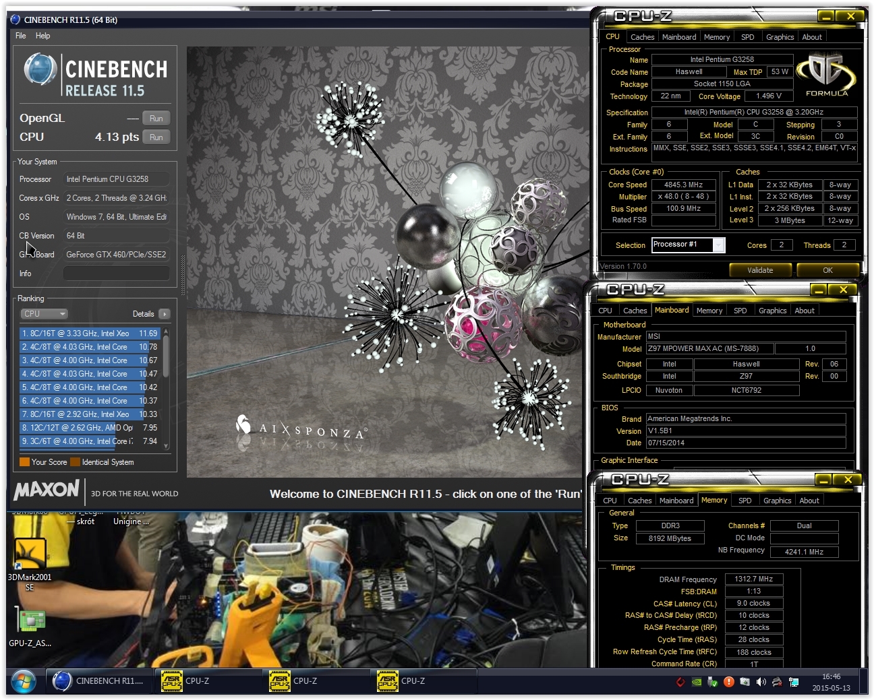Viewport: 874px width, 700px height.
Task: Click the Z97 MPOWER MAX AC model value
Action: pos(709,348)
